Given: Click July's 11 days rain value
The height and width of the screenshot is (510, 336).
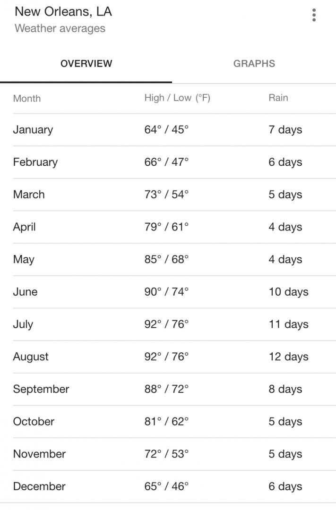Looking at the screenshot, I should tap(288, 324).
